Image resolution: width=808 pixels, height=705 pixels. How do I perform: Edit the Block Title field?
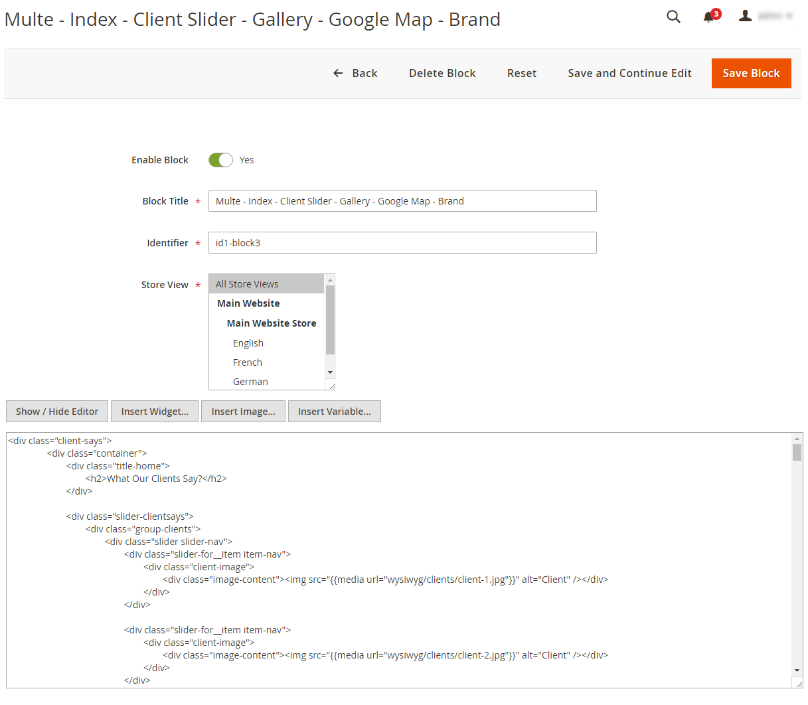[x=402, y=201]
